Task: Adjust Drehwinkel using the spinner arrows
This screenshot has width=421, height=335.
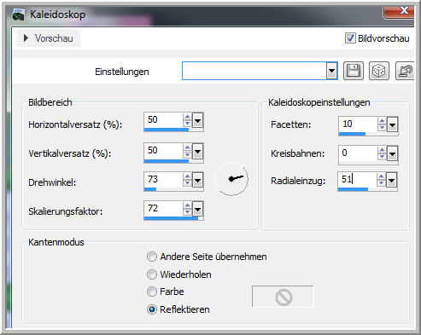Action: pyautogui.click(x=187, y=180)
